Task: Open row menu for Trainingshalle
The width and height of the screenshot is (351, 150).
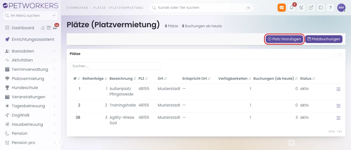Action: pyautogui.click(x=338, y=106)
